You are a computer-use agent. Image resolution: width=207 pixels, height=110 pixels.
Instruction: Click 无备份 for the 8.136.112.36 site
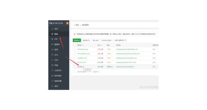coord(109,62)
